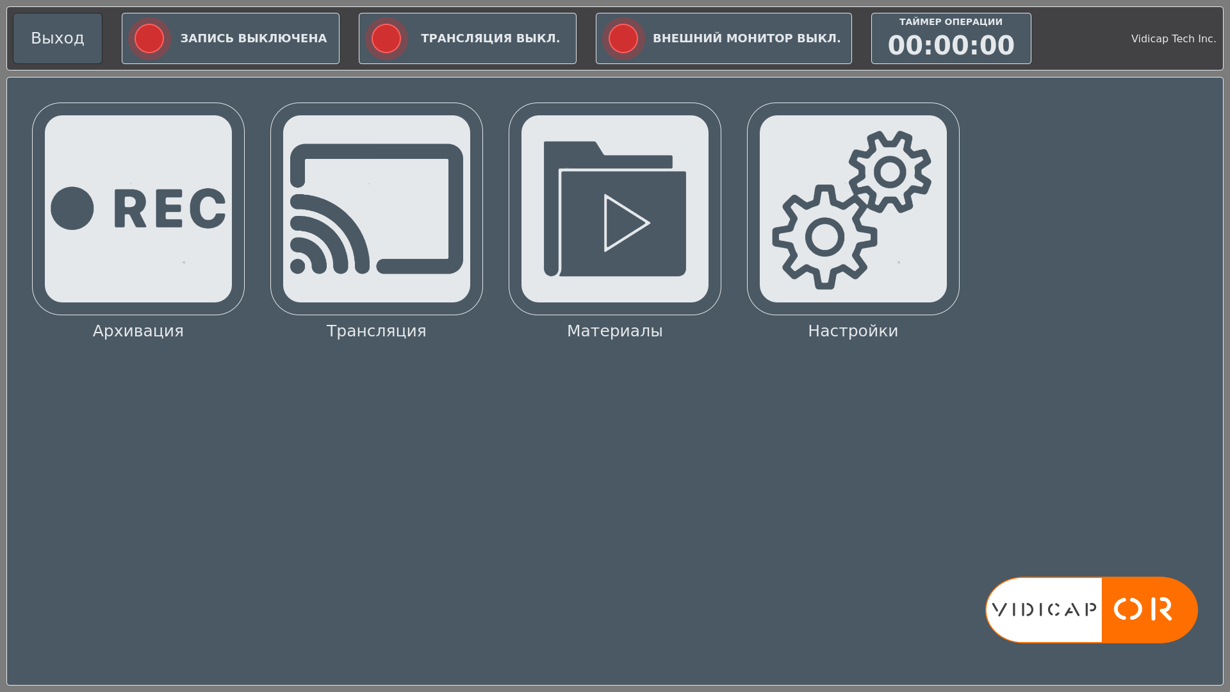Click the ТАЙМЕР ОПЕРАЦИИ timer display
The width and height of the screenshot is (1230, 692).
point(951,38)
